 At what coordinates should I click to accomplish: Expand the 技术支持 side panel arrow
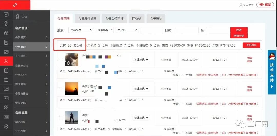pos(272,87)
